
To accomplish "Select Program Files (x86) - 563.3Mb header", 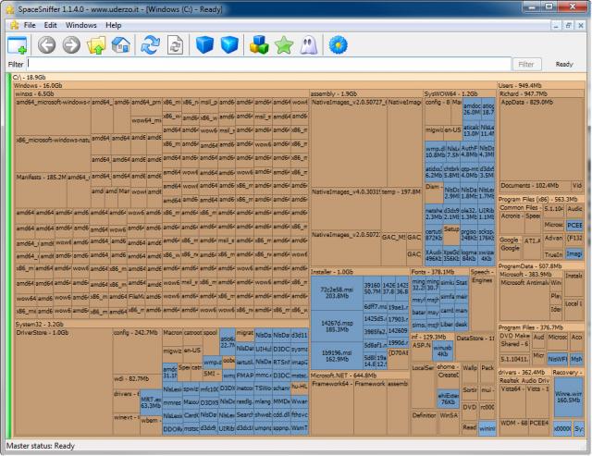I will pyautogui.click(x=541, y=199).
